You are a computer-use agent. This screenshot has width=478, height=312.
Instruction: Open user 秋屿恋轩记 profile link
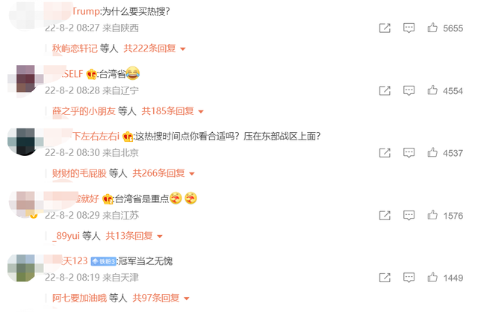pyautogui.click(x=75, y=49)
